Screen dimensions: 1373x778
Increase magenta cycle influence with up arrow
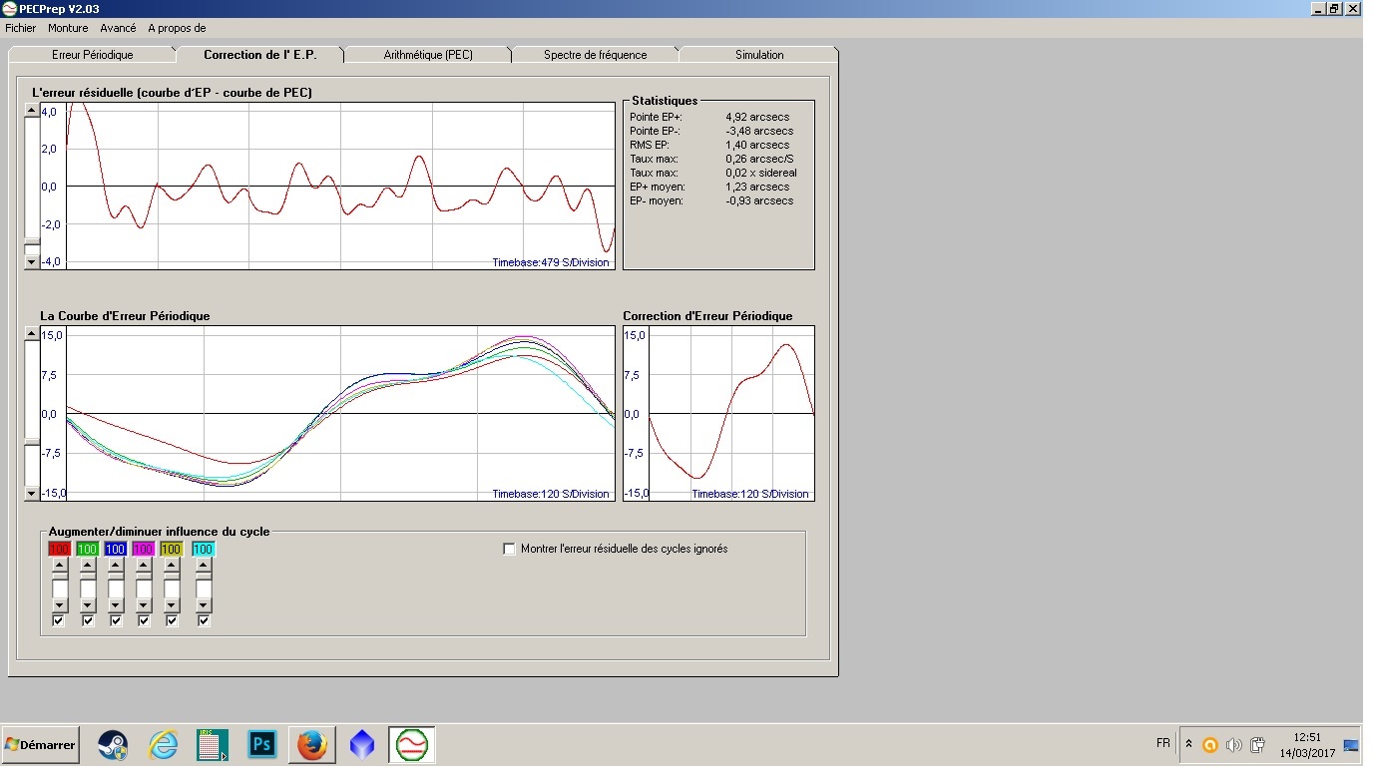(x=144, y=565)
